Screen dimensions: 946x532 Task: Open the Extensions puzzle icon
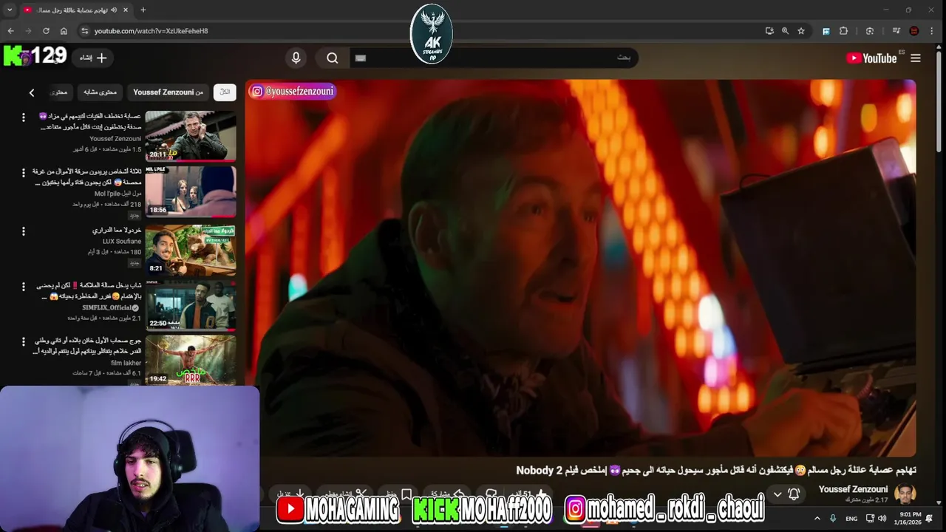tap(843, 31)
